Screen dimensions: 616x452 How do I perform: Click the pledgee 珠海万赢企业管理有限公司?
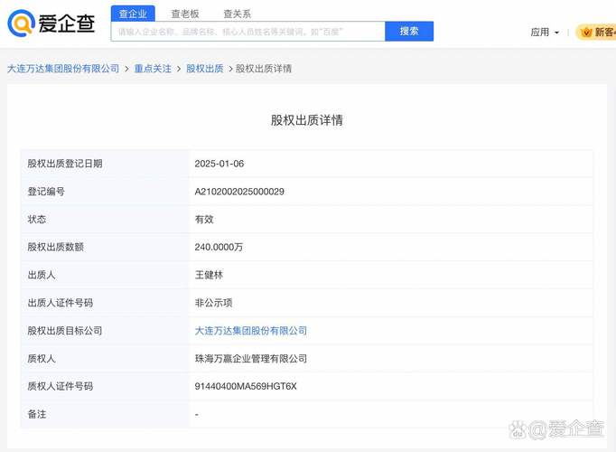point(251,359)
